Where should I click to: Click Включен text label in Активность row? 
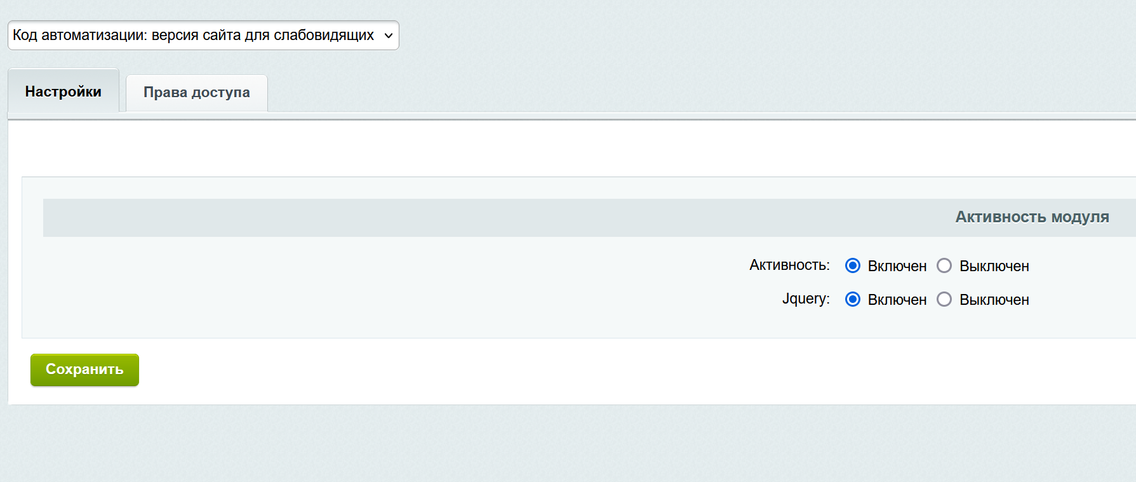[897, 266]
